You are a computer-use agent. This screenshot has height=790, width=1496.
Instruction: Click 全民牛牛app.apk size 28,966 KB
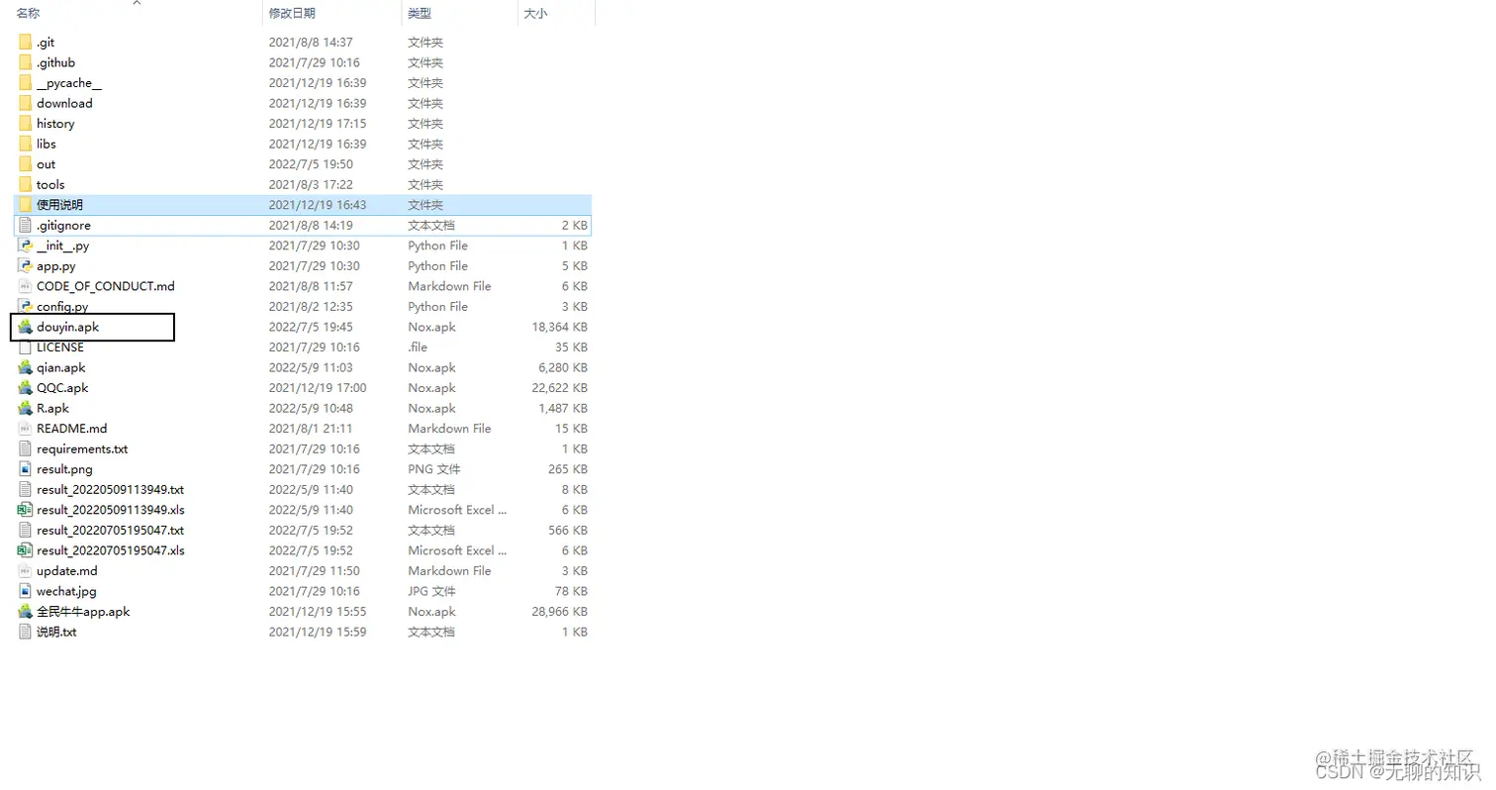coord(559,611)
